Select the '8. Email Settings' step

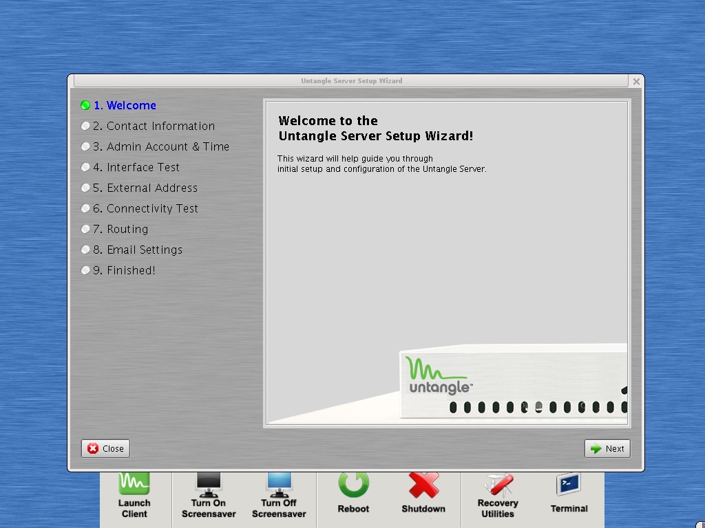(131, 250)
